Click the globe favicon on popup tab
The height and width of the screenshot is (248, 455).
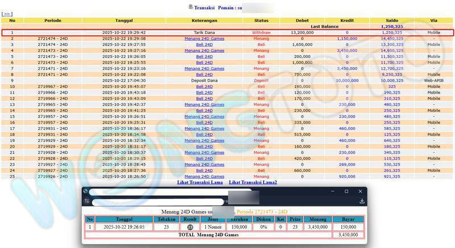point(85,191)
